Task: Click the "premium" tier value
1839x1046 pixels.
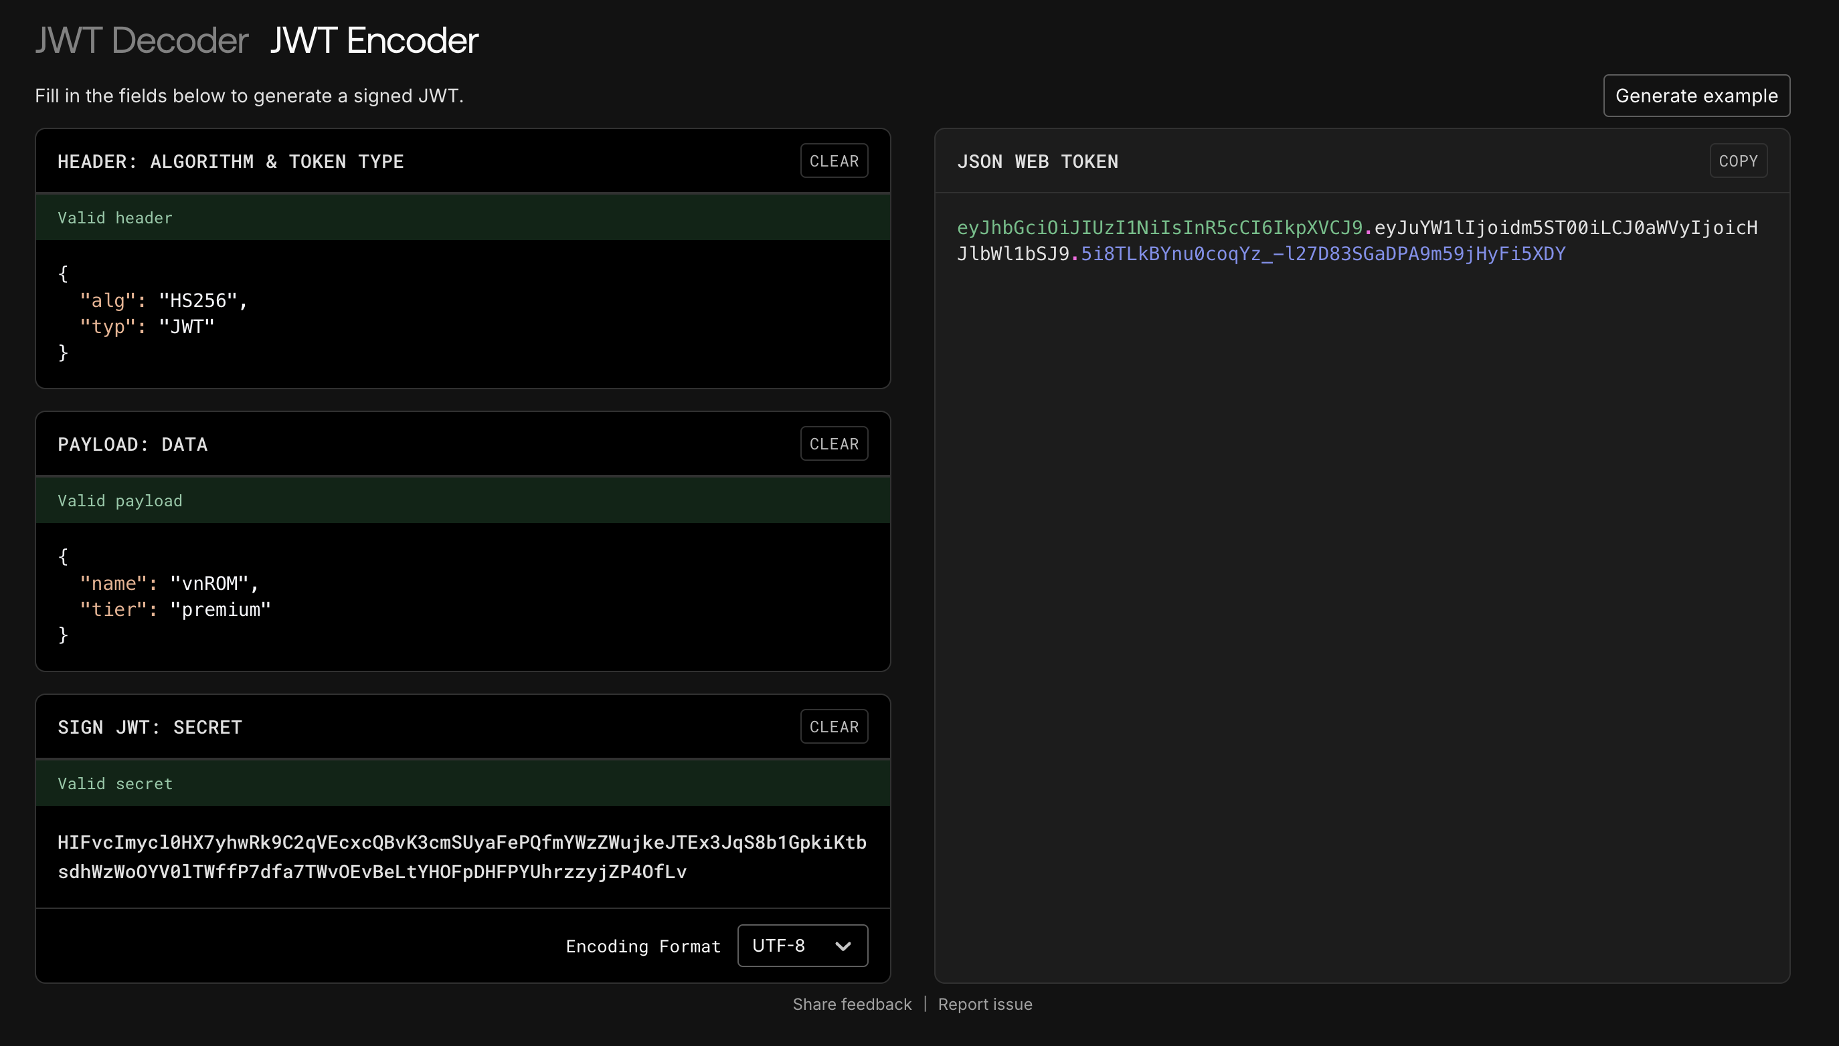Action: 220,610
